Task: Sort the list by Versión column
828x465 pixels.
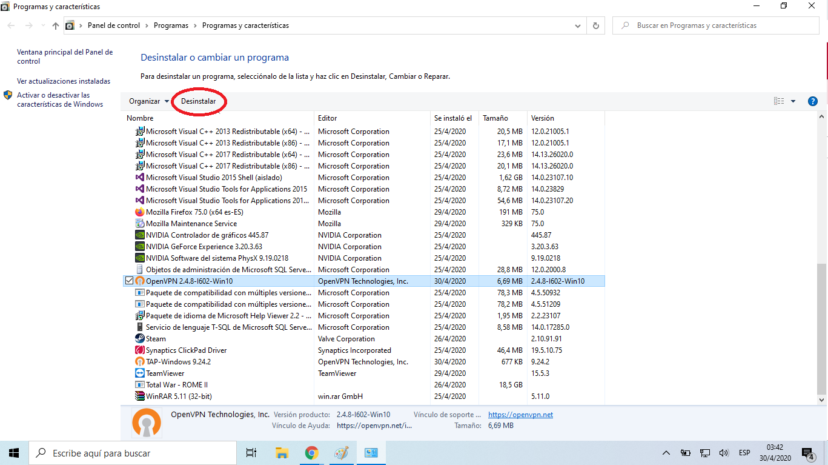Action: pos(566,118)
